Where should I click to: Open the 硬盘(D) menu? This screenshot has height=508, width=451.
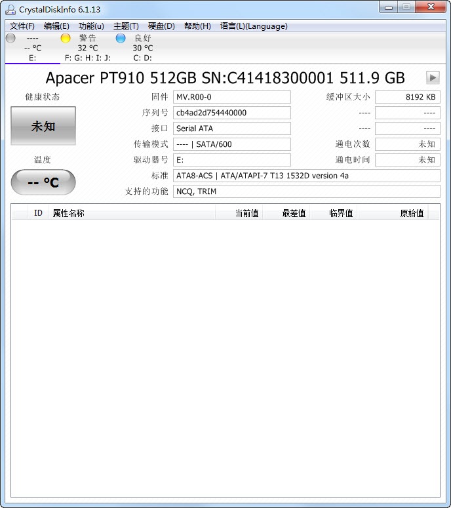point(161,26)
